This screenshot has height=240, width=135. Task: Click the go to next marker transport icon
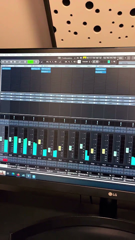click(7, 62)
